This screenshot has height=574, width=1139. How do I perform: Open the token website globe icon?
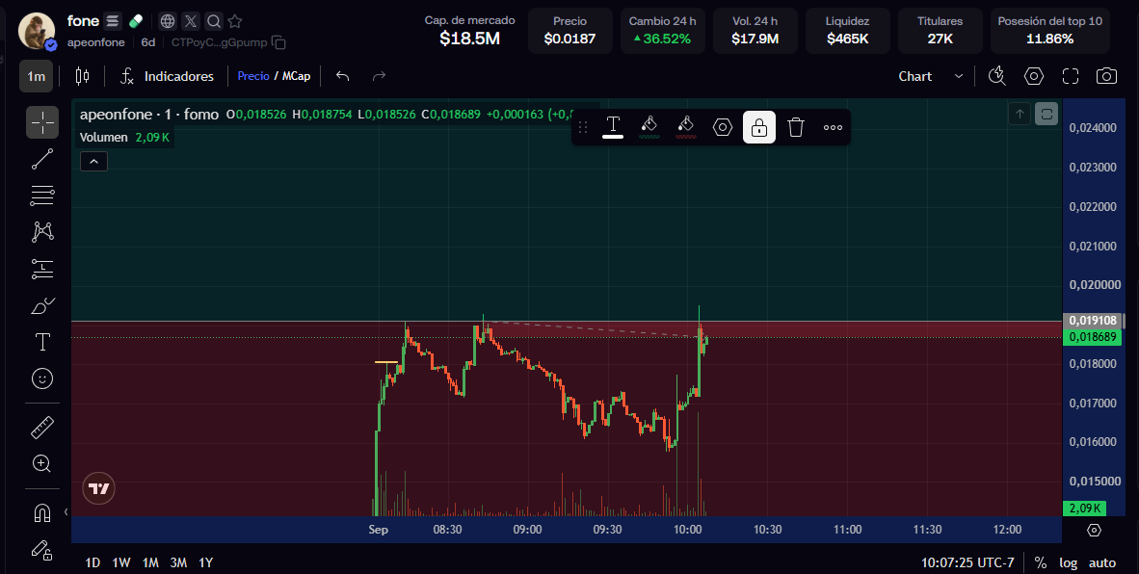[168, 21]
